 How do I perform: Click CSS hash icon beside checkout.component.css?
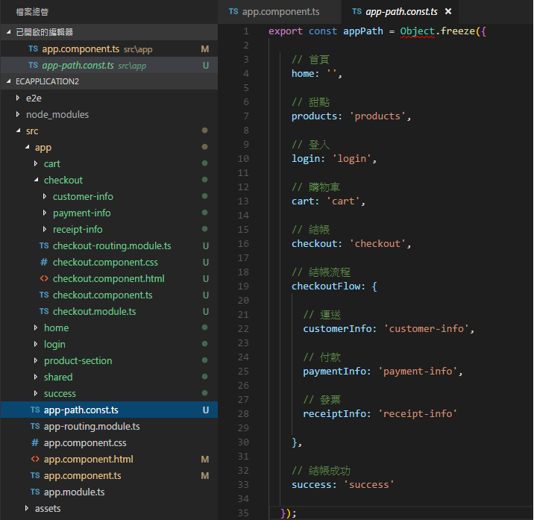(x=44, y=262)
